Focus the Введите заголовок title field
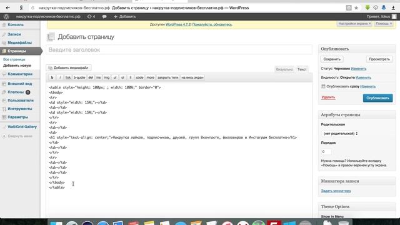 tap(179, 50)
